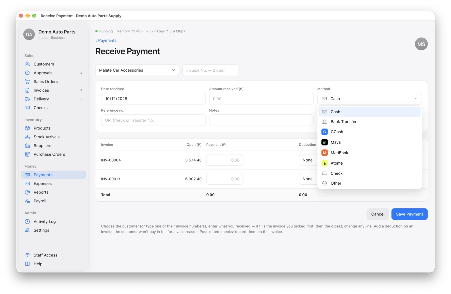Screen dimensions: 451x294
Task: Open Customers from the sidebar icon
Action: click(x=27, y=64)
